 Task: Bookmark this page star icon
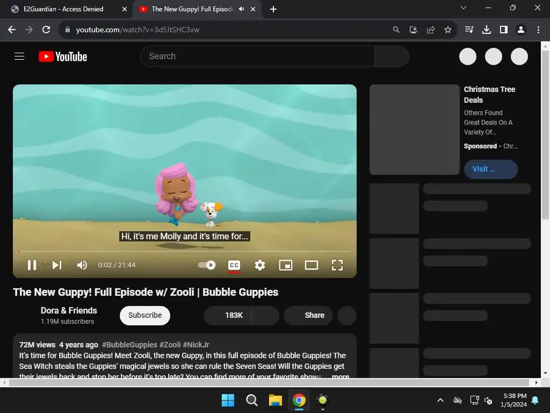pos(448,30)
